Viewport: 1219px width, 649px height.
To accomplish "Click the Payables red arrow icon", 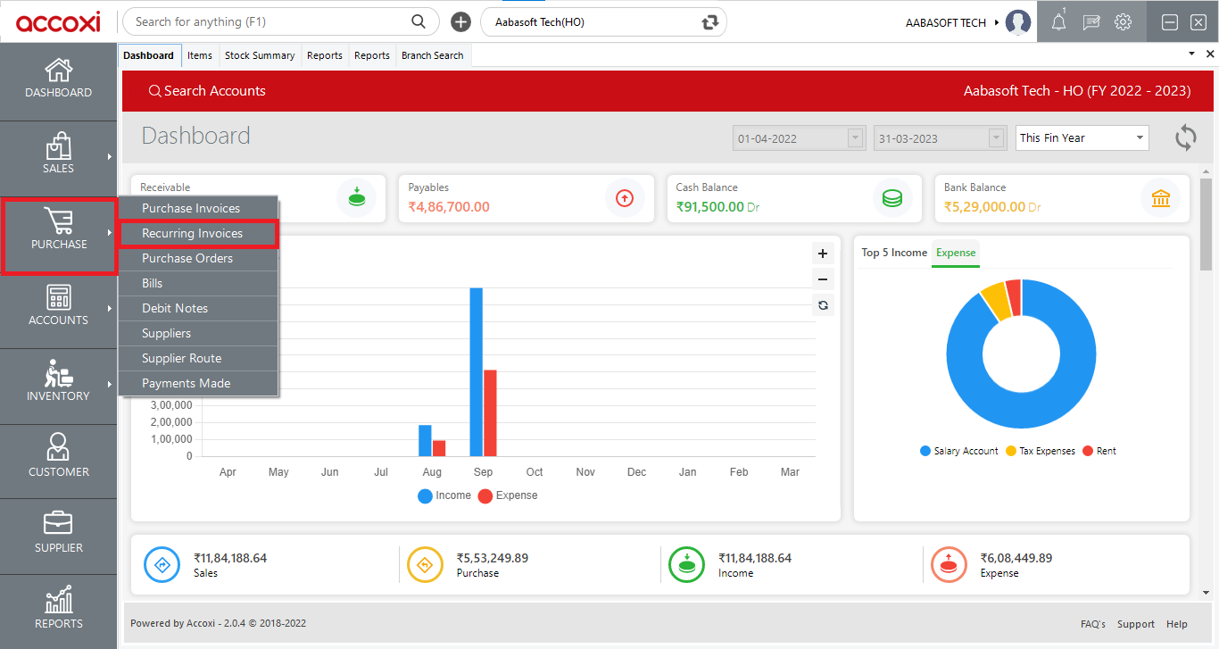I will pos(625,198).
